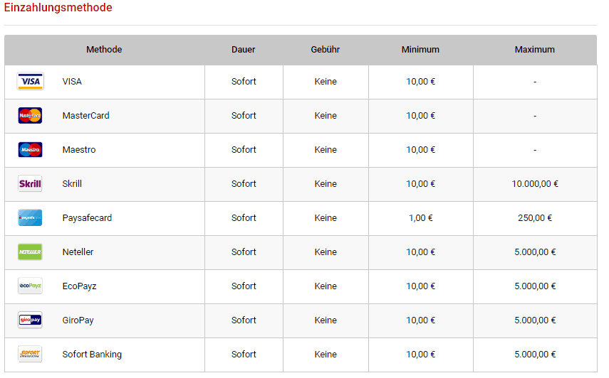Click the VISA card logo icon

30,82
